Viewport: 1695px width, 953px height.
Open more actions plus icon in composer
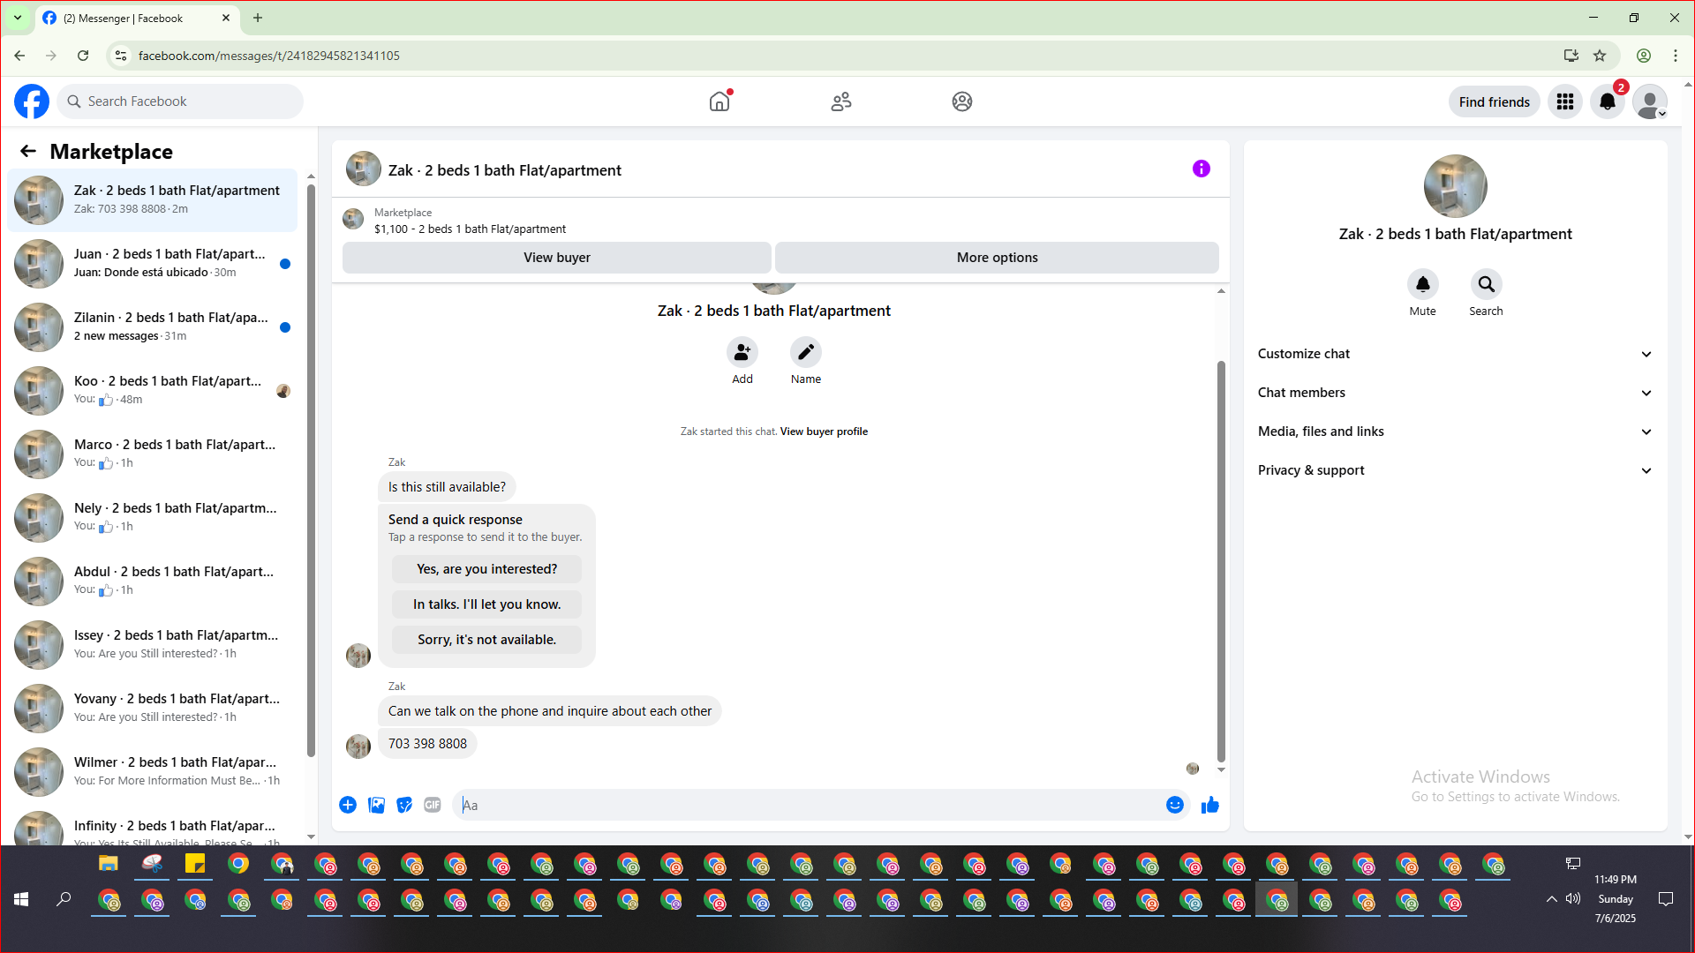pos(348,805)
